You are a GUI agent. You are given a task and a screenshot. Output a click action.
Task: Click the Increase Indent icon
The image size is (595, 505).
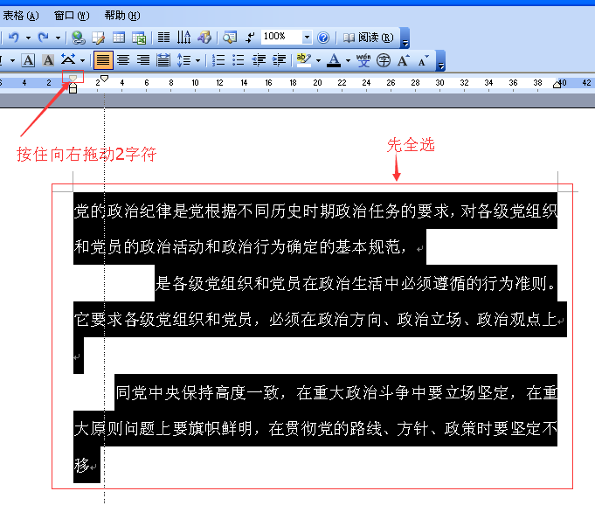point(280,60)
